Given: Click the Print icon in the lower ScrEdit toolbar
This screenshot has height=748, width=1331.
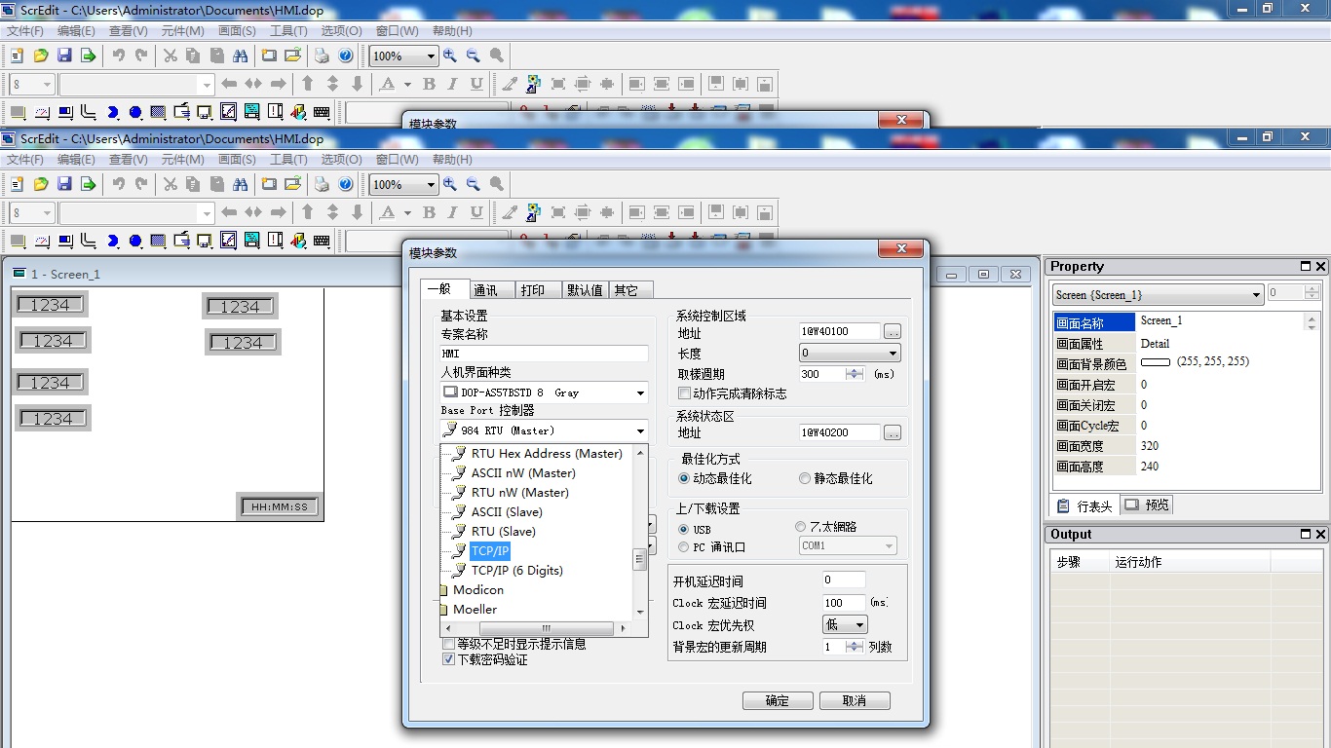Looking at the screenshot, I should (322, 184).
